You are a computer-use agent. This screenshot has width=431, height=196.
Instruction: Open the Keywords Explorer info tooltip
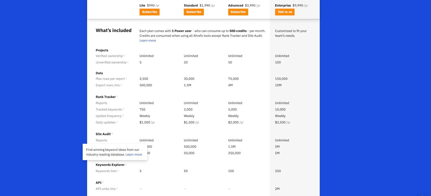(126, 164)
